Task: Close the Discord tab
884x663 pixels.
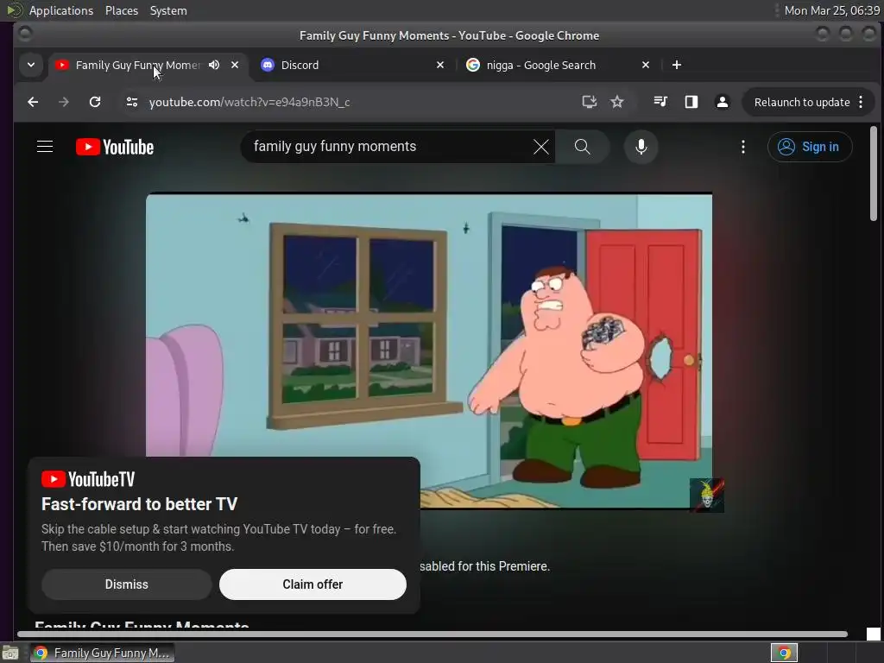Action: [x=440, y=65]
